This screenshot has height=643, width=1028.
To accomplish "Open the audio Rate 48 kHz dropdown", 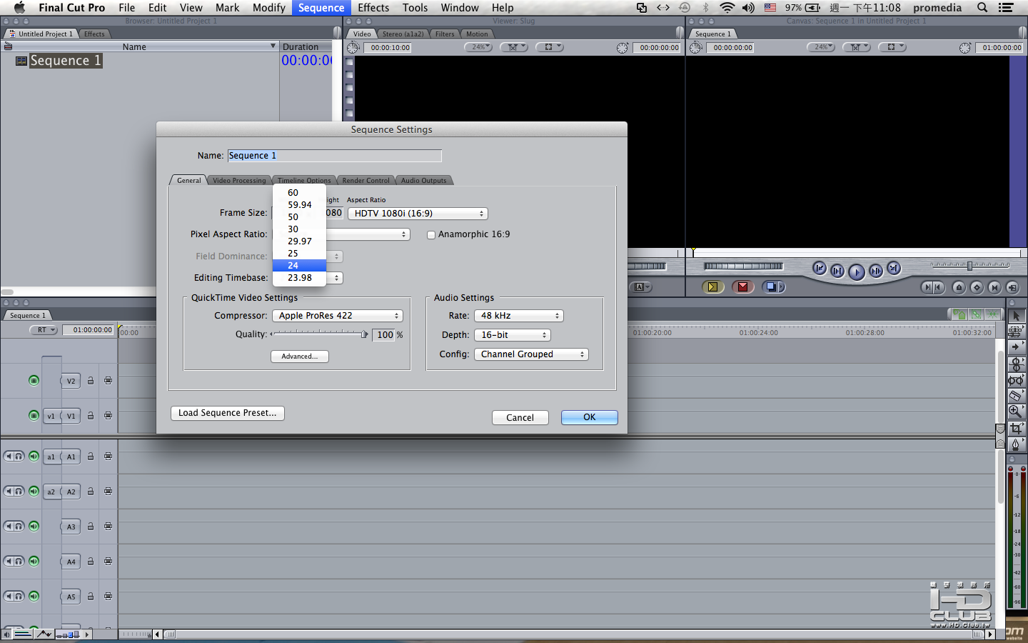I will [x=519, y=316].
